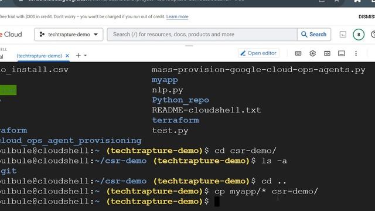Viewport: 375px width, 211px height.
Task: Toggle the on-screen keyboard icon
Action: 298,53
